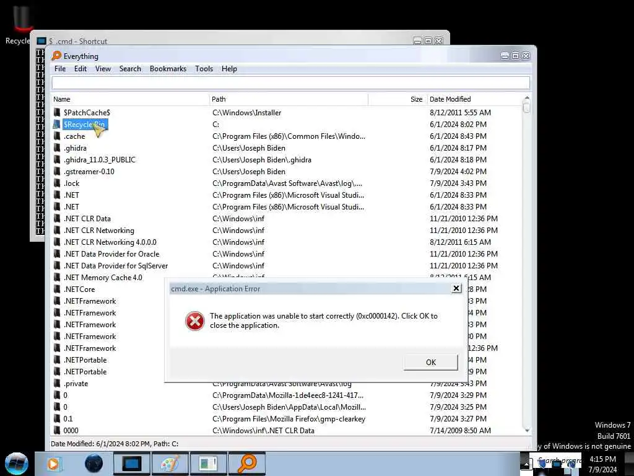Screen dimensions: 634x476
Task: Maximize the cmd Shortcut window
Action: (x=428, y=41)
